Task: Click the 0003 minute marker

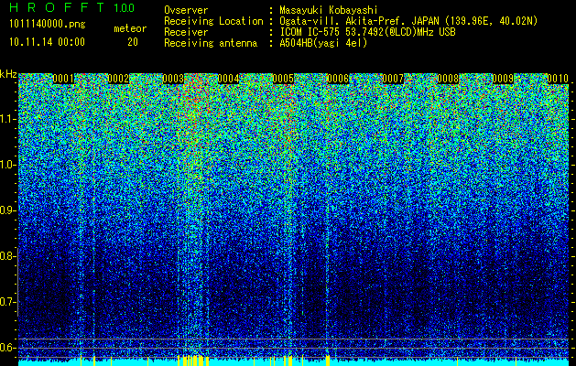Action: tap(173, 79)
